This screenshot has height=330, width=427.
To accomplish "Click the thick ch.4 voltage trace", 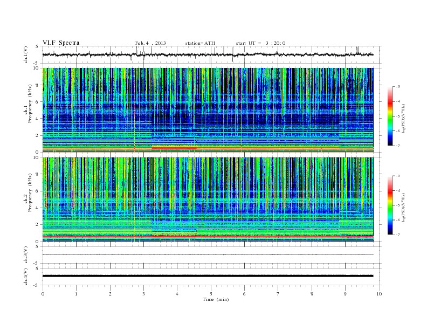I will (x=208, y=276).
